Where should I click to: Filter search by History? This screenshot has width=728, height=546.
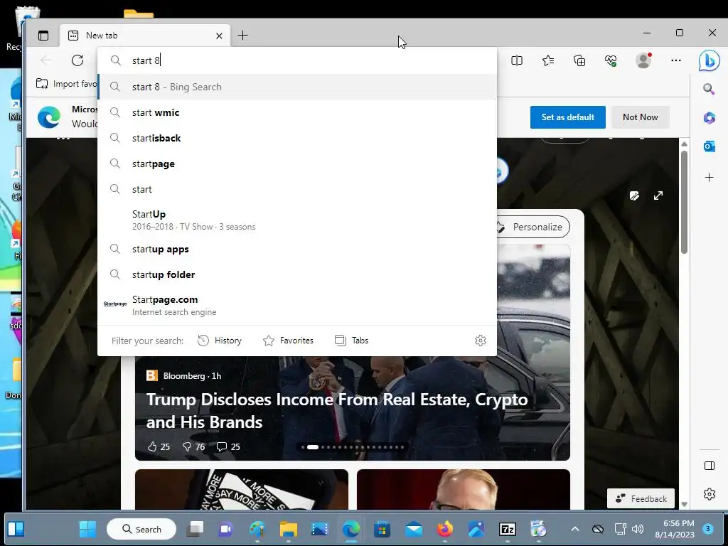pos(220,341)
